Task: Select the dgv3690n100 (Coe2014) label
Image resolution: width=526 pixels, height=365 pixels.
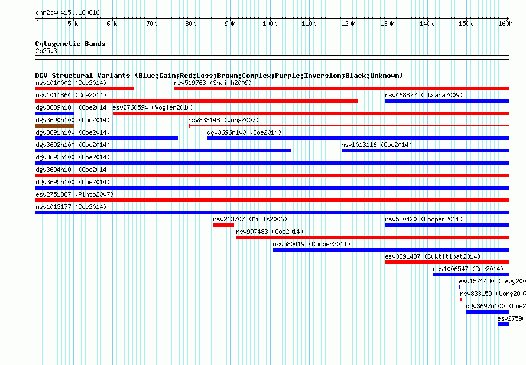Action: pyautogui.click(x=73, y=120)
